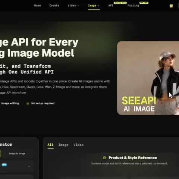Expand the Video nav dropdown
This screenshot has height=179, width=179.
pos(73,6)
